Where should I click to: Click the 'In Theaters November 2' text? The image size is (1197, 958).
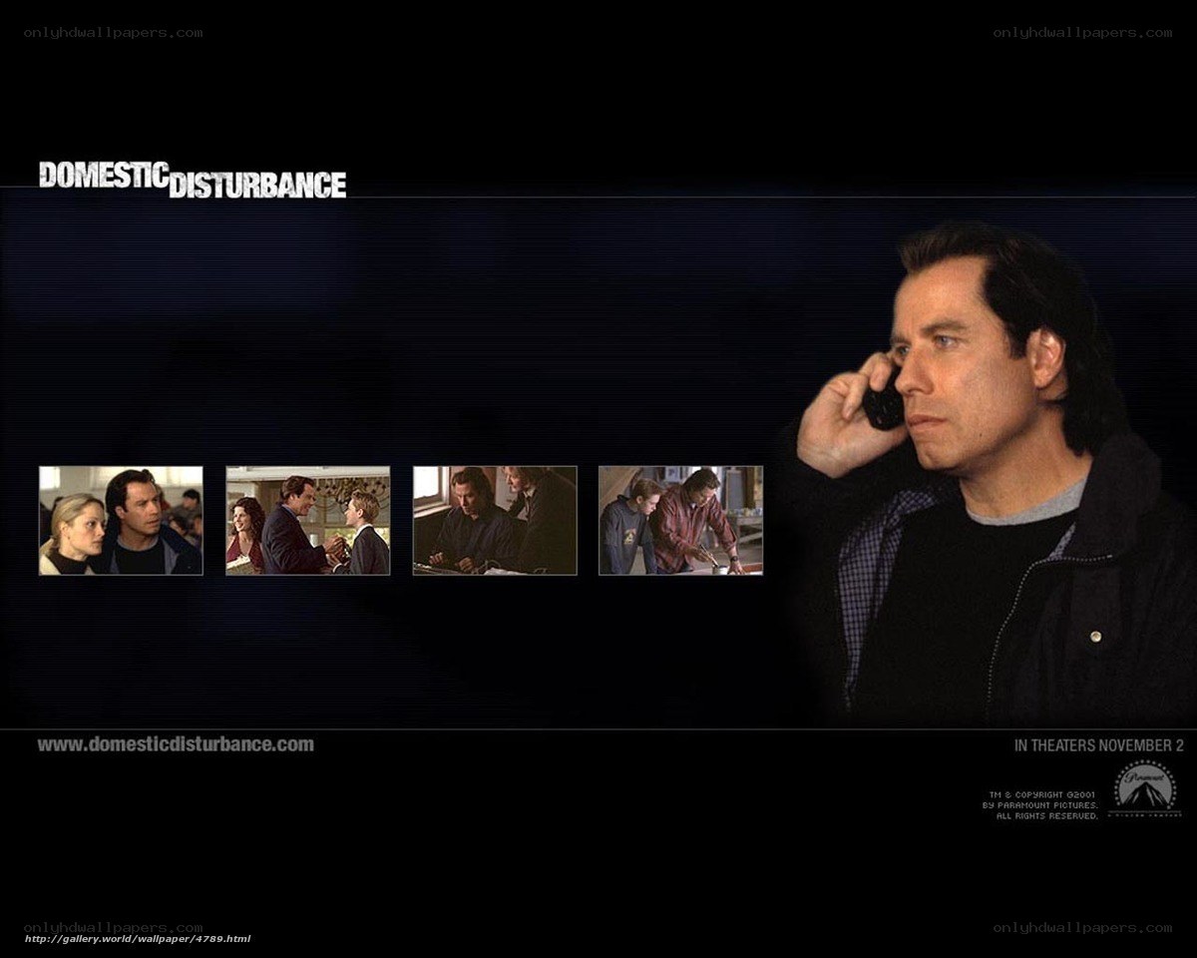(x=1099, y=745)
